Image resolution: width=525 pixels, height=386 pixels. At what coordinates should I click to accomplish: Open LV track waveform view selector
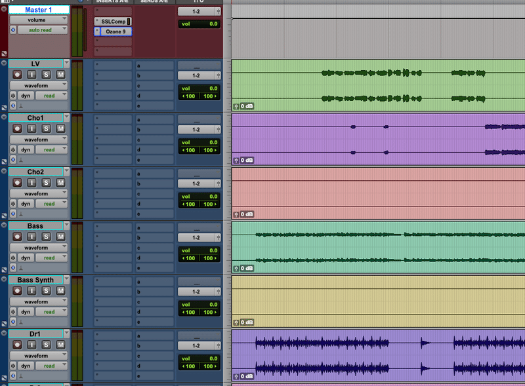pyautogui.click(x=39, y=86)
